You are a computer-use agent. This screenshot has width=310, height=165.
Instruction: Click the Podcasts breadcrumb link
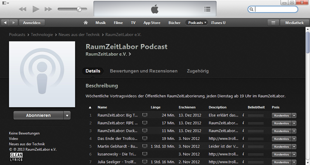(17, 34)
